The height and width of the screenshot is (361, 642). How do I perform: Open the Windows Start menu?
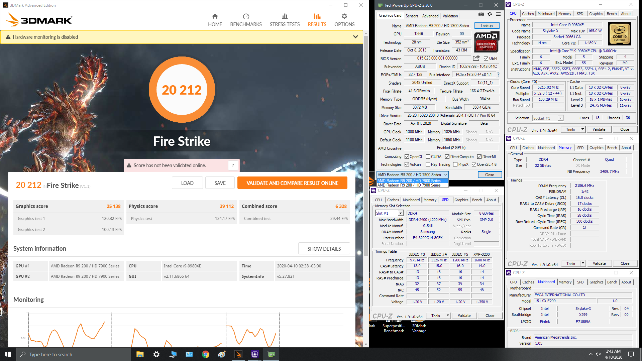pos(8,354)
